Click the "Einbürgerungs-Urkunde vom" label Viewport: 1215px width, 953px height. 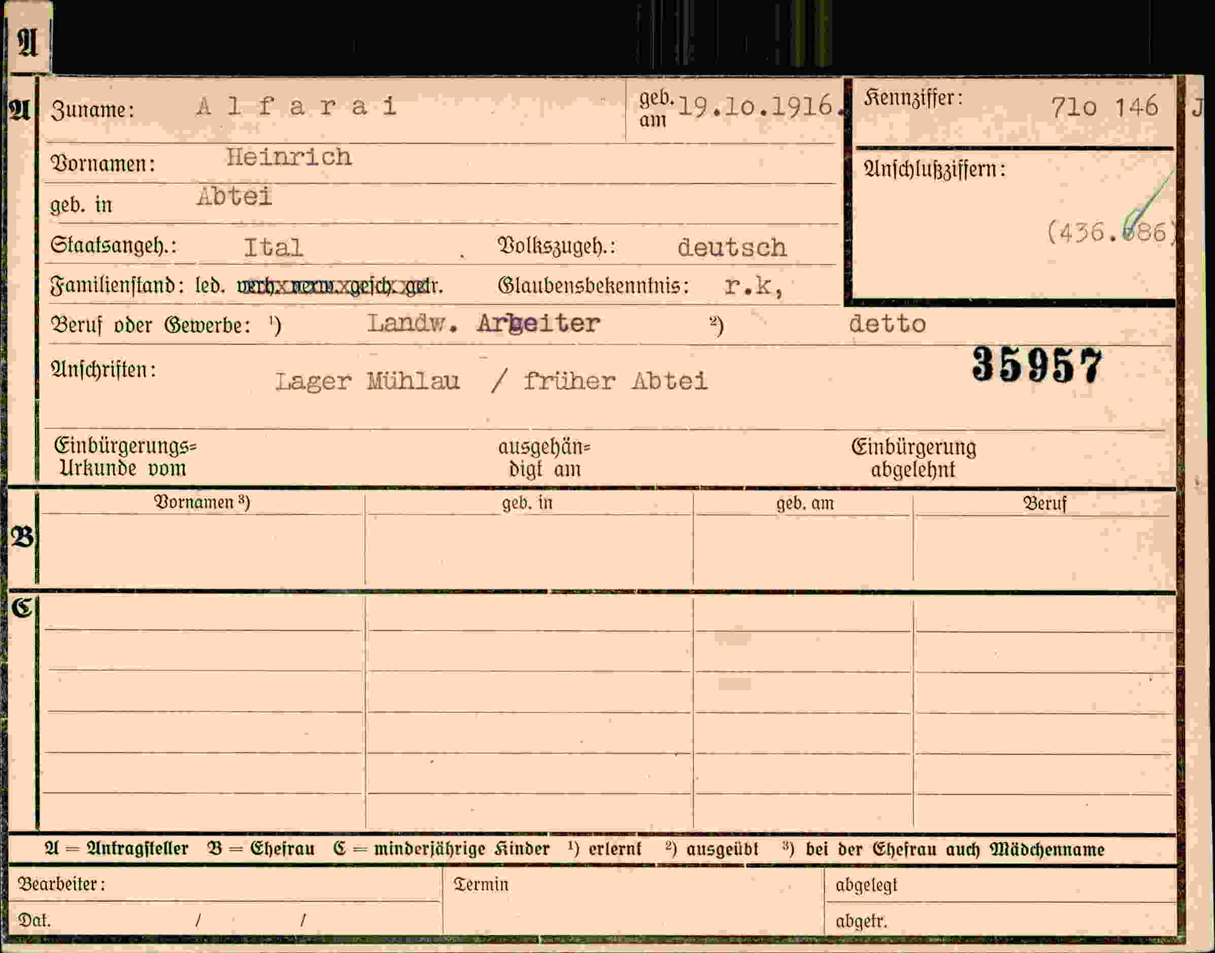coord(125,457)
